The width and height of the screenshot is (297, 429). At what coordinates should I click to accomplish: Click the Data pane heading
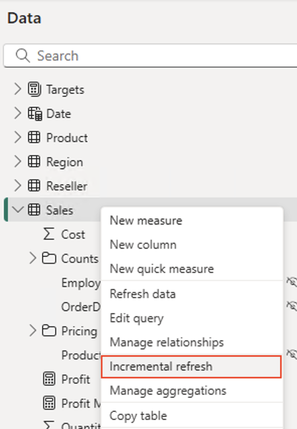pyautogui.click(x=24, y=18)
